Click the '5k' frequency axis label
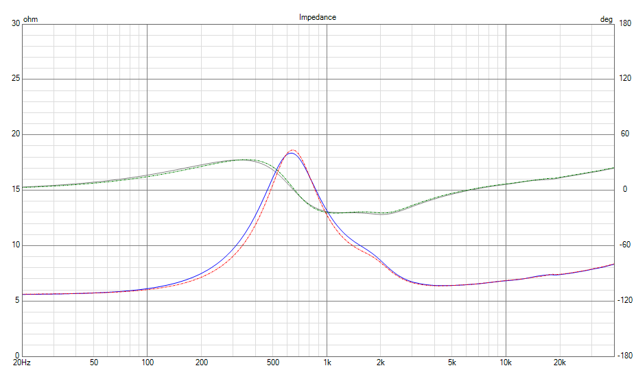This screenshot has width=636, height=381. coord(452,362)
